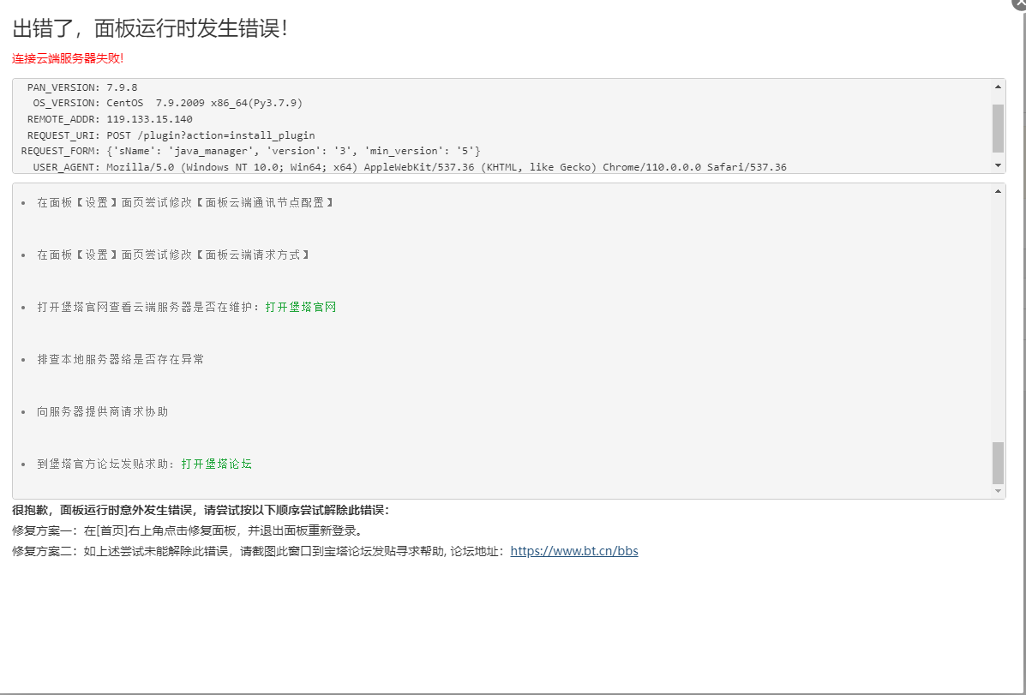Click the debug info box scroll-down arrow
Image resolution: width=1026 pixels, height=695 pixels.
[998, 165]
